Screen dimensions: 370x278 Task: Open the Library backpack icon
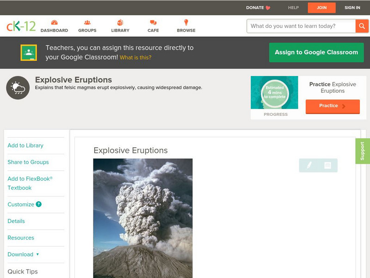click(120, 21)
